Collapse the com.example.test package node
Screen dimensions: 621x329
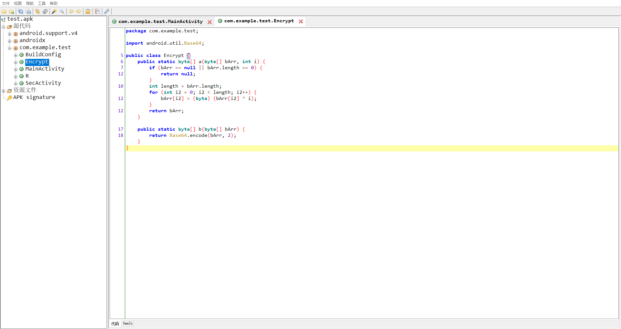pyautogui.click(x=10, y=48)
